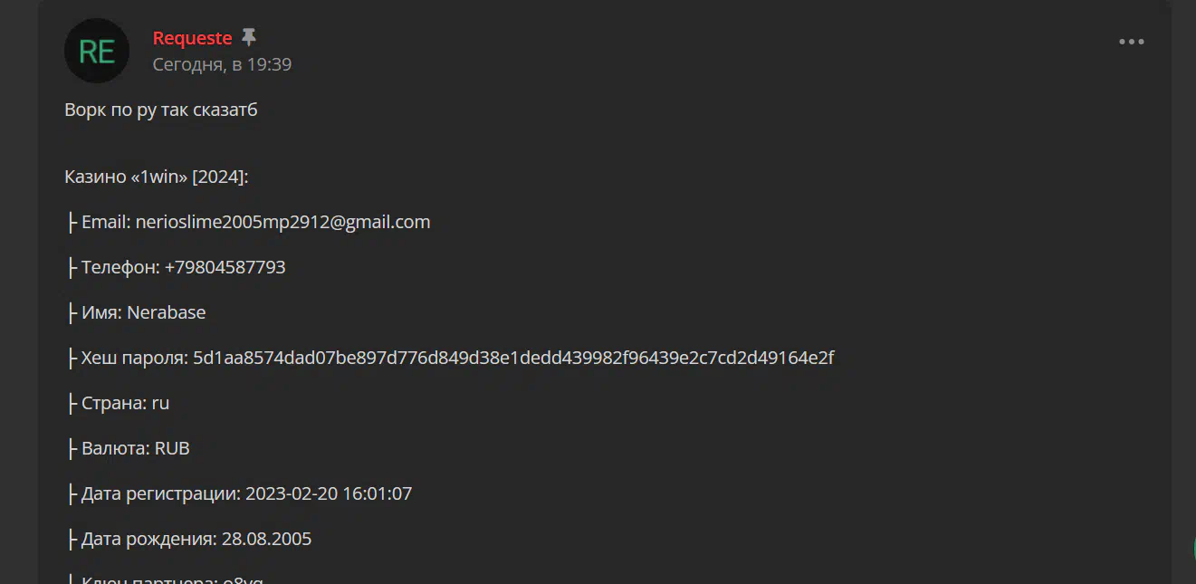The height and width of the screenshot is (584, 1196).
Task: Click the green widget at right edge
Action: click(1192, 548)
